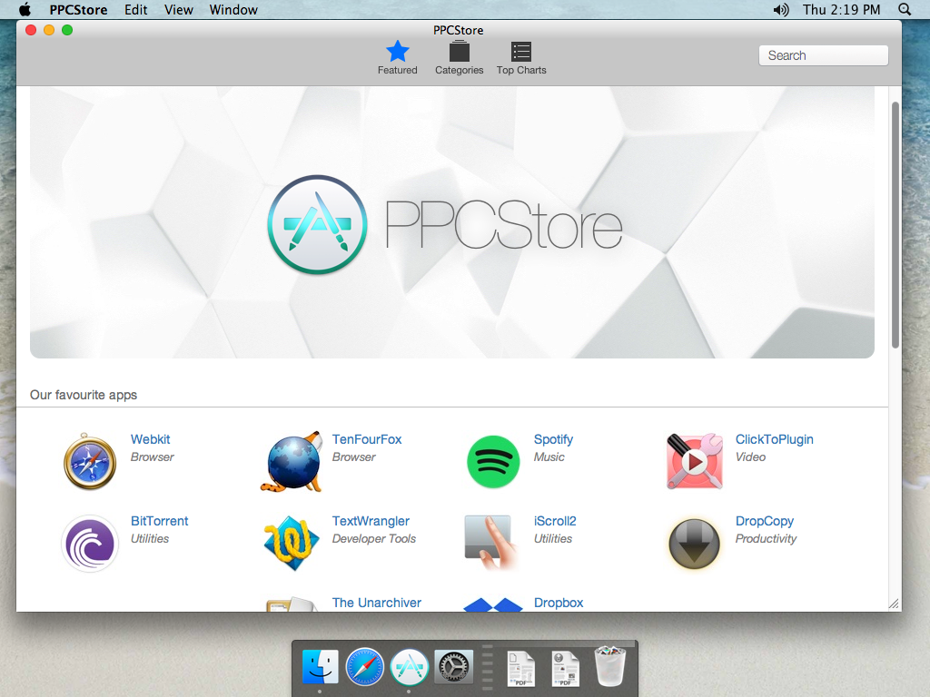Open the Spotify app link

pos(553,439)
